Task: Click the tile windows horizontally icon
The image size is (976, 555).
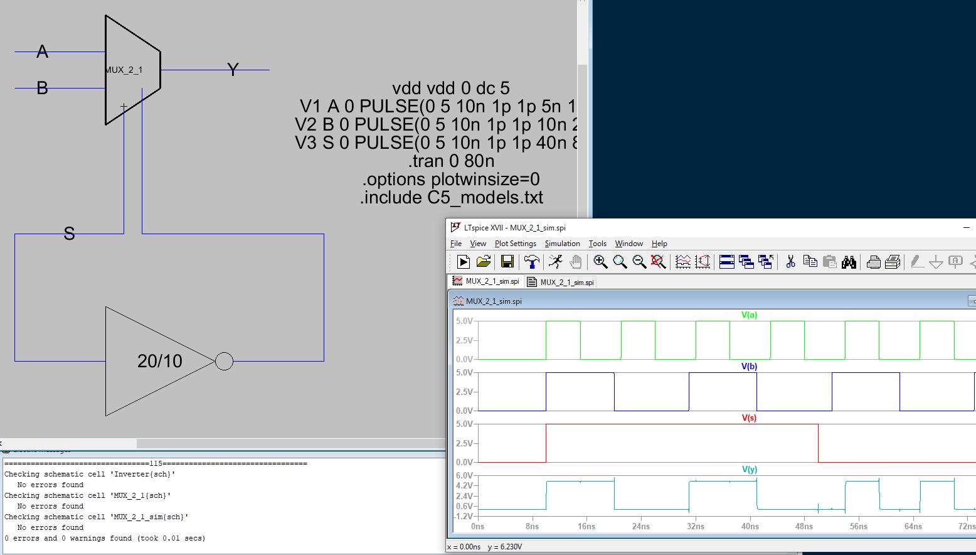Action: tap(727, 262)
